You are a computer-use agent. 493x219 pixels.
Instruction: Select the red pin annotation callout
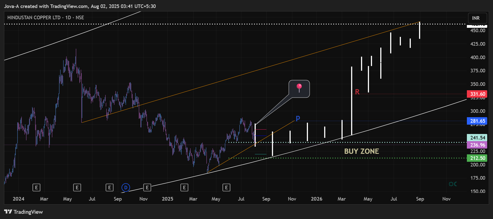(299, 89)
